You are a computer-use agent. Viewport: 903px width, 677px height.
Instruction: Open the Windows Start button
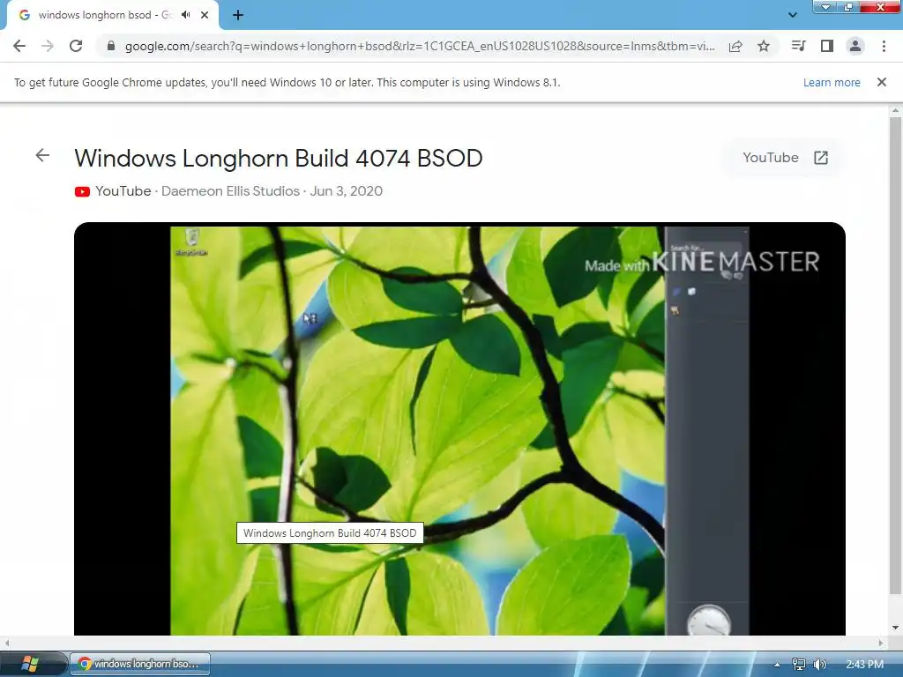tap(29, 664)
